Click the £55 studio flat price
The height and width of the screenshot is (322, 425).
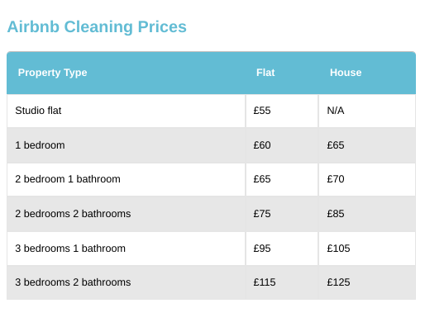click(262, 111)
